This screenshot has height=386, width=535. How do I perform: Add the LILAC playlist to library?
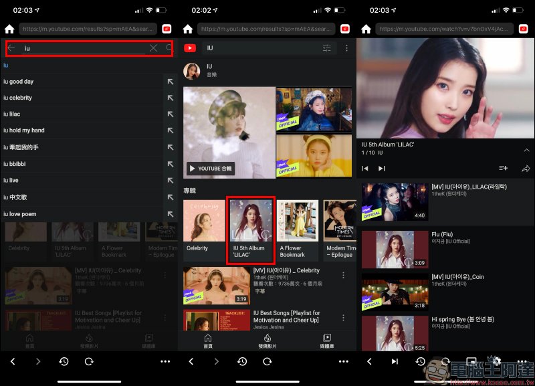[503, 169]
